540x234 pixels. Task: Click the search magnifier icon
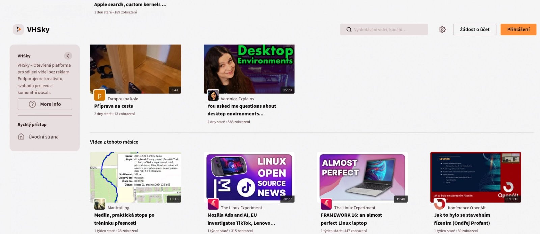tap(349, 30)
